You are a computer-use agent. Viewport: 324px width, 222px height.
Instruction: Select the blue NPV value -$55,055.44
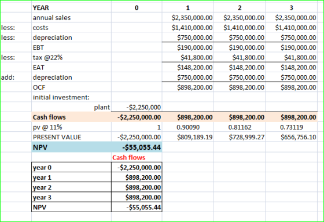click(x=142, y=147)
